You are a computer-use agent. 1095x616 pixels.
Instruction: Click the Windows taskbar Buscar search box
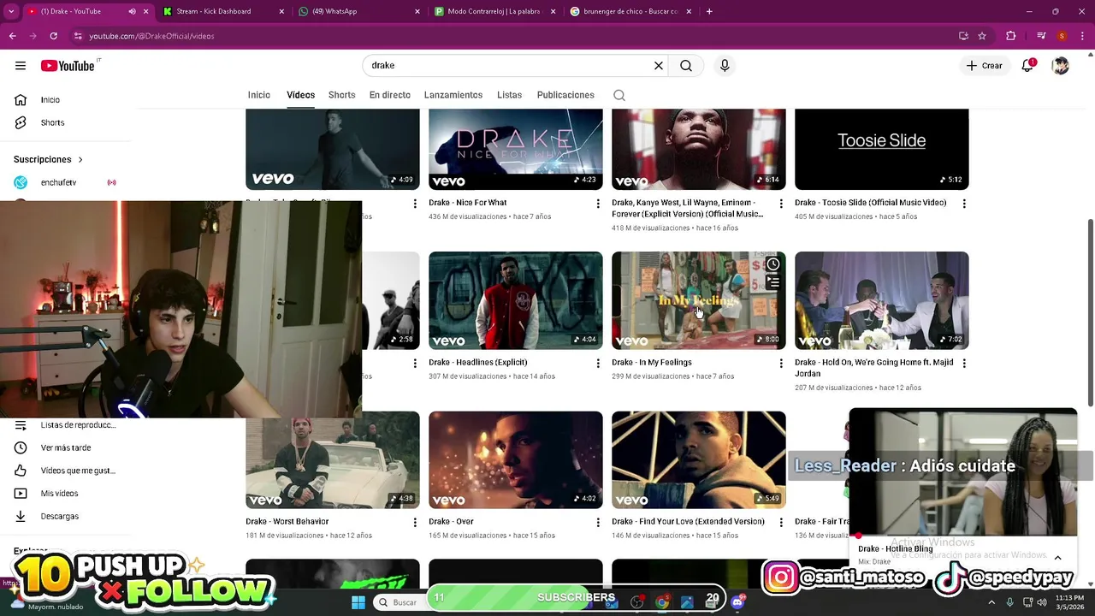[x=402, y=602]
